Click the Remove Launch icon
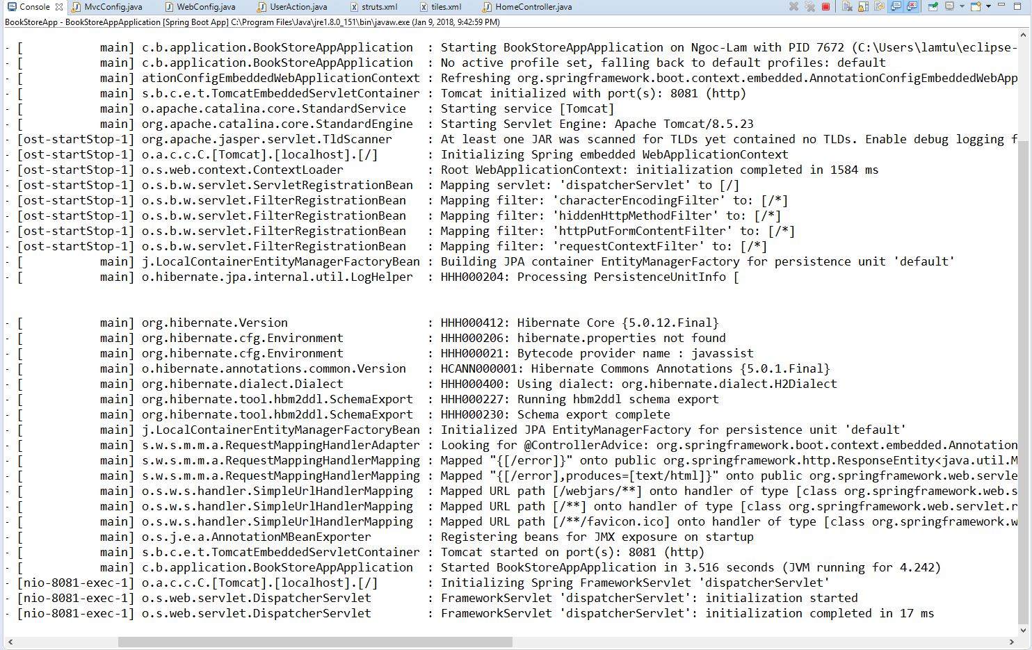Image resolution: width=1032 pixels, height=650 pixels. click(x=793, y=7)
